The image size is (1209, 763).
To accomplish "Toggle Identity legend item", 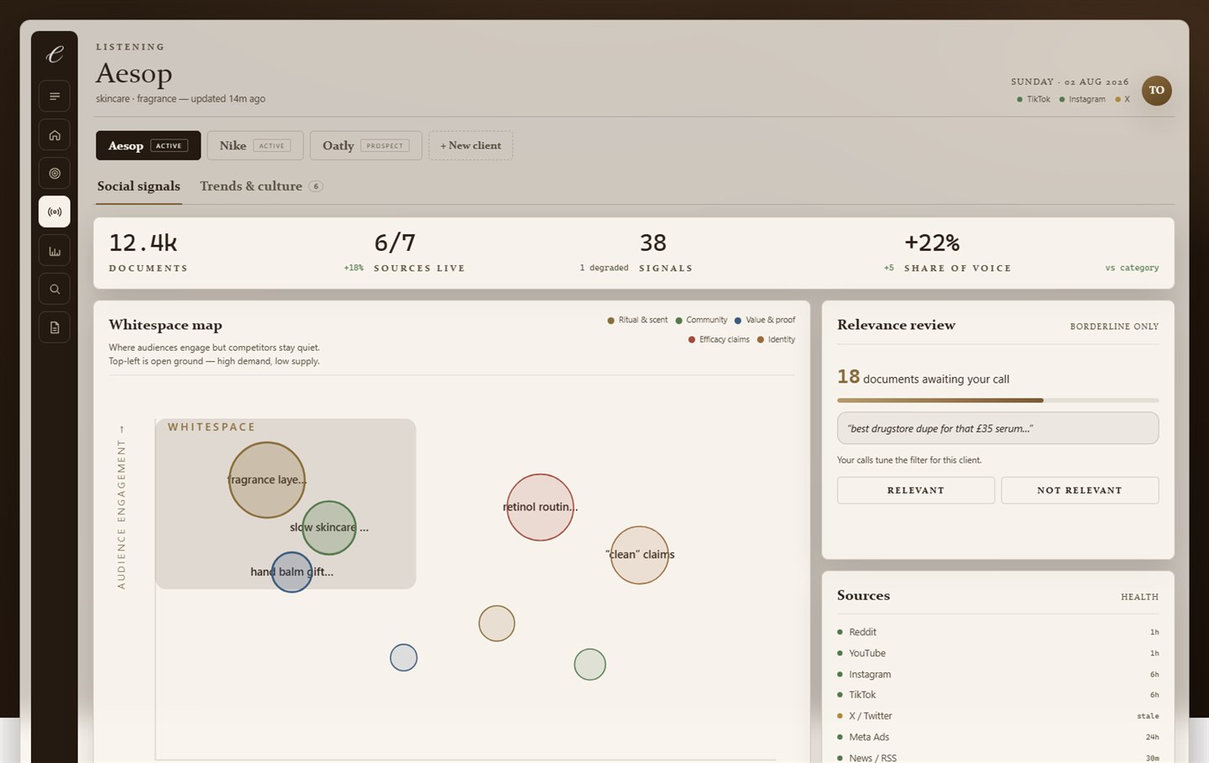I will point(776,339).
